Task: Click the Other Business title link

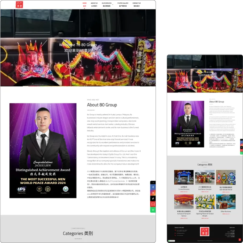Action: coord(226,211)
